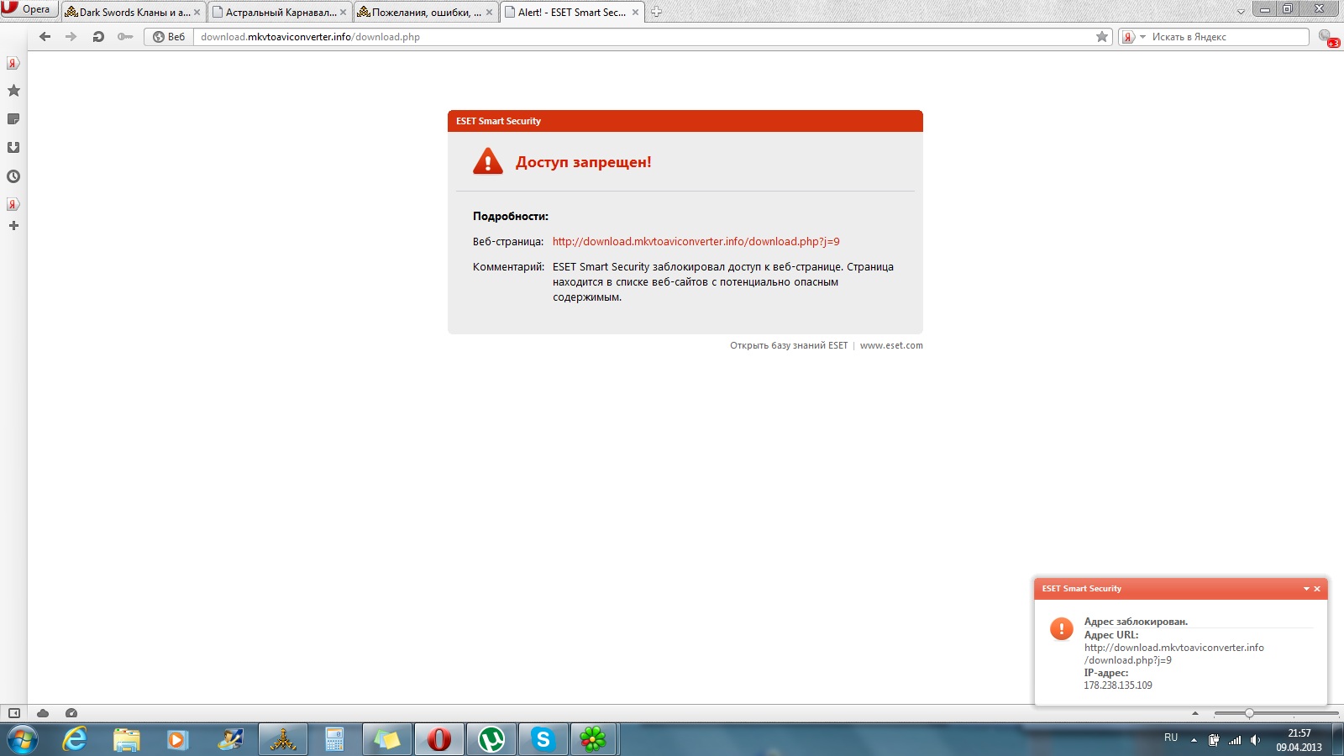Open Notes panel in sidebar
This screenshot has height=756, width=1344.
(13, 119)
